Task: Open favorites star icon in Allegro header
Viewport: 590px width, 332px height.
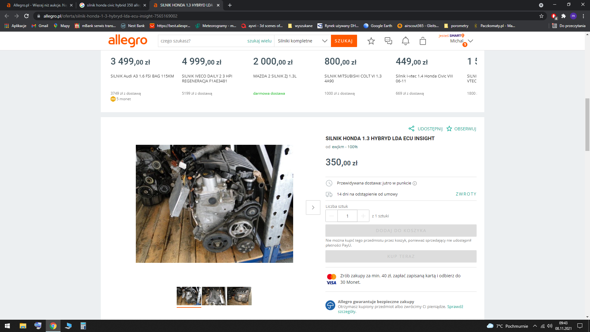Action: click(x=371, y=41)
